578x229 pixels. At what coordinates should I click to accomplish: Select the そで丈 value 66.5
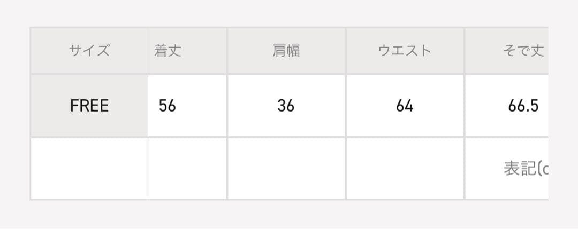pos(523,106)
